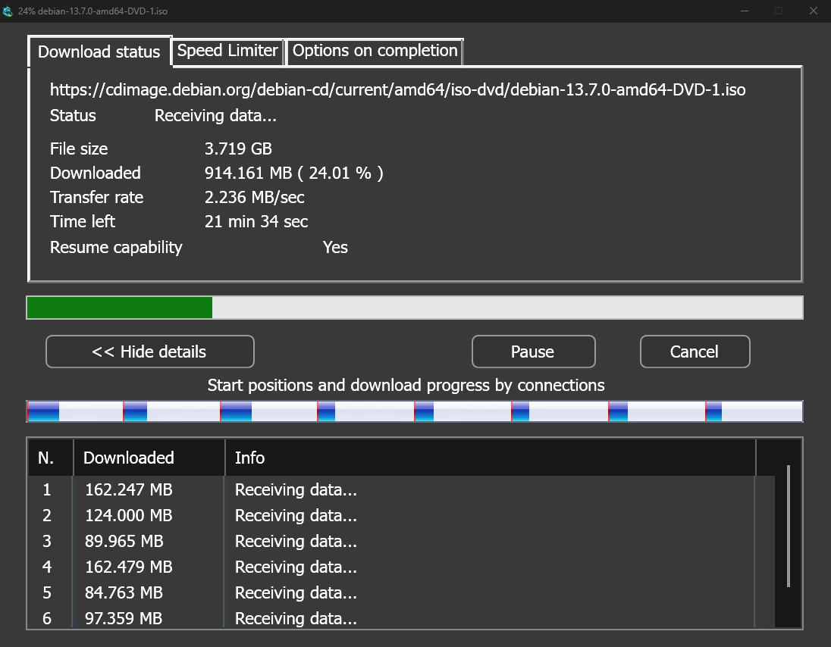The width and height of the screenshot is (831, 647).
Task: Click the 3.719 GB file size value
Action: 238,148
